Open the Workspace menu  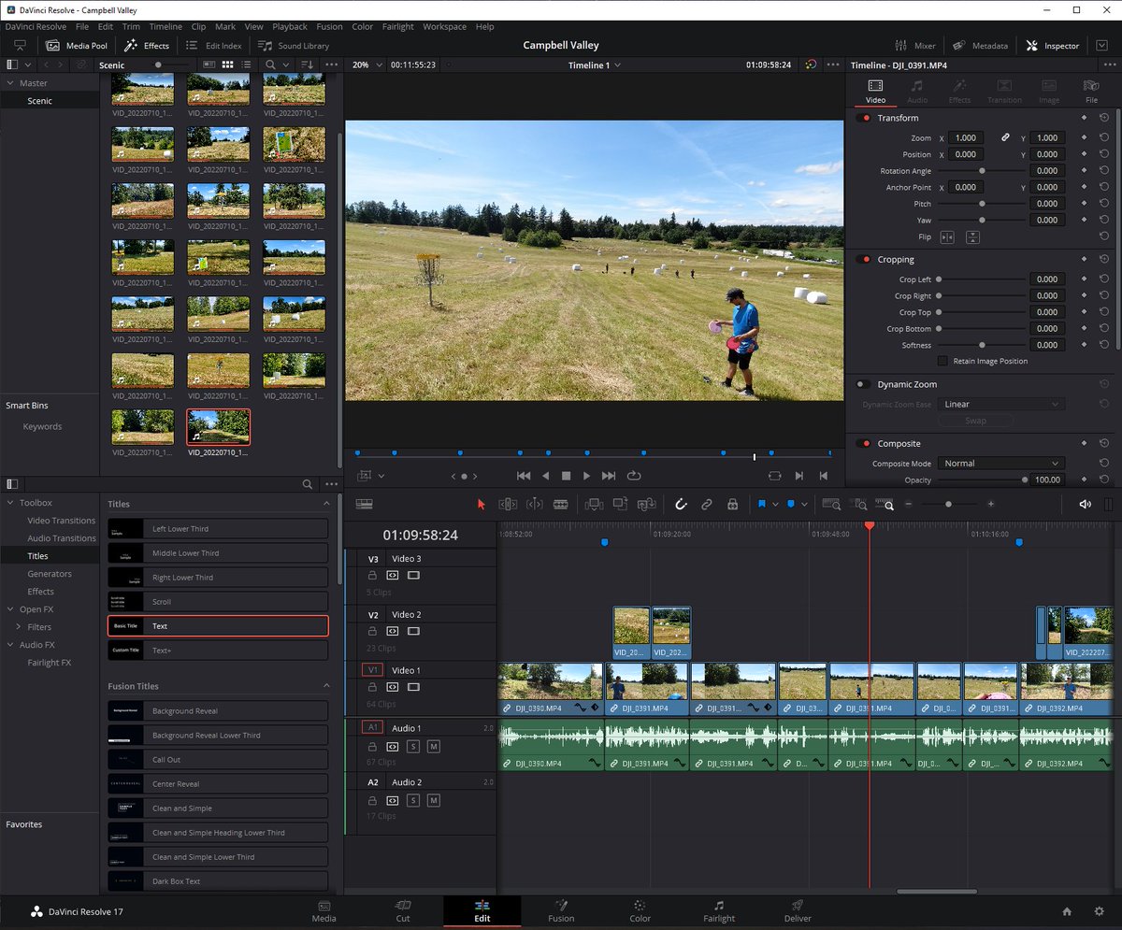444,26
